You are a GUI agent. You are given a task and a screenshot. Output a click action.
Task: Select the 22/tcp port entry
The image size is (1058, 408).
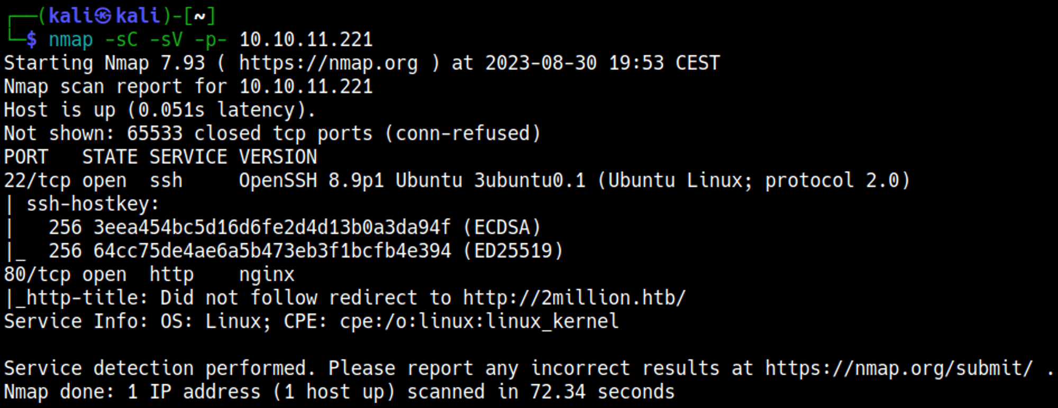point(37,181)
